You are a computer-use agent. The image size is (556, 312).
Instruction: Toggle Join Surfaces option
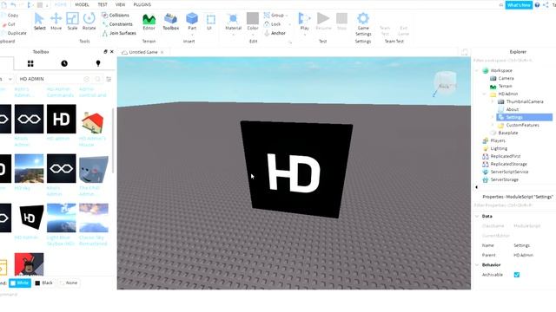(119, 33)
